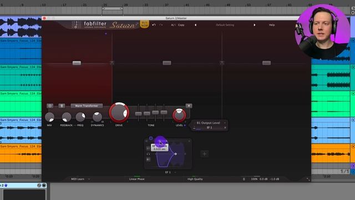This screenshot has width=355, height=200.
Task: Click the EF 1 drag source circle
Action: [x=151, y=138]
